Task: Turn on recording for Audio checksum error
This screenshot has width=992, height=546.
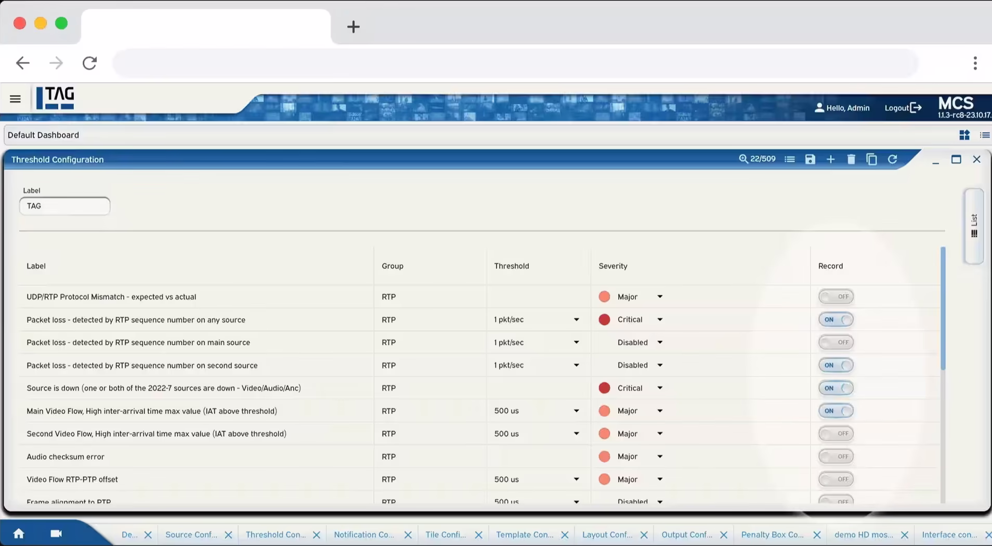Action: point(836,456)
